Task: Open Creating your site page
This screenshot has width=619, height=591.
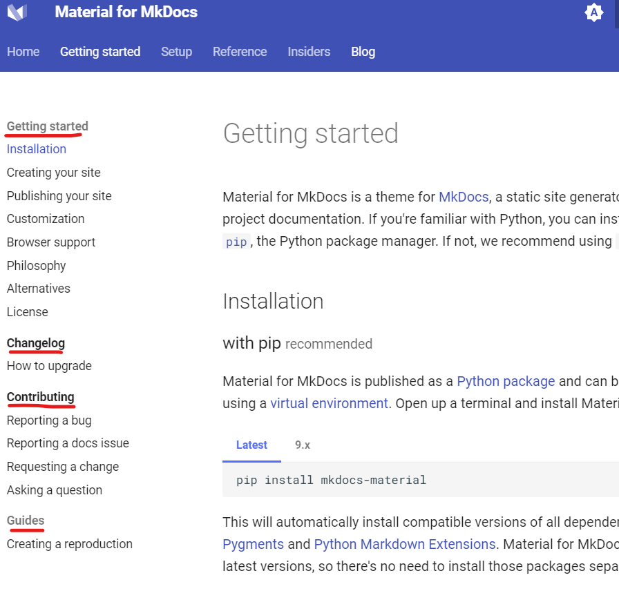Action: 54,173
